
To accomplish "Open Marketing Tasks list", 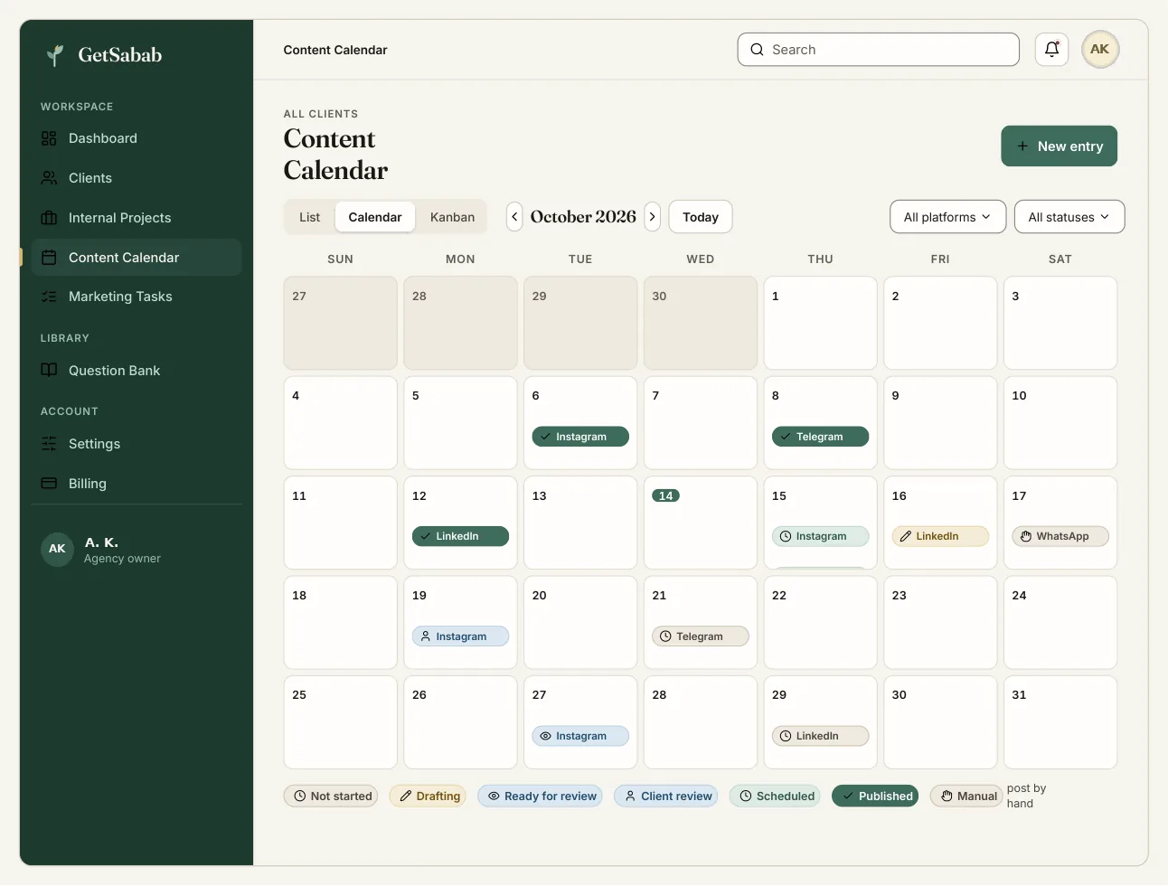I will pos(137,297).
